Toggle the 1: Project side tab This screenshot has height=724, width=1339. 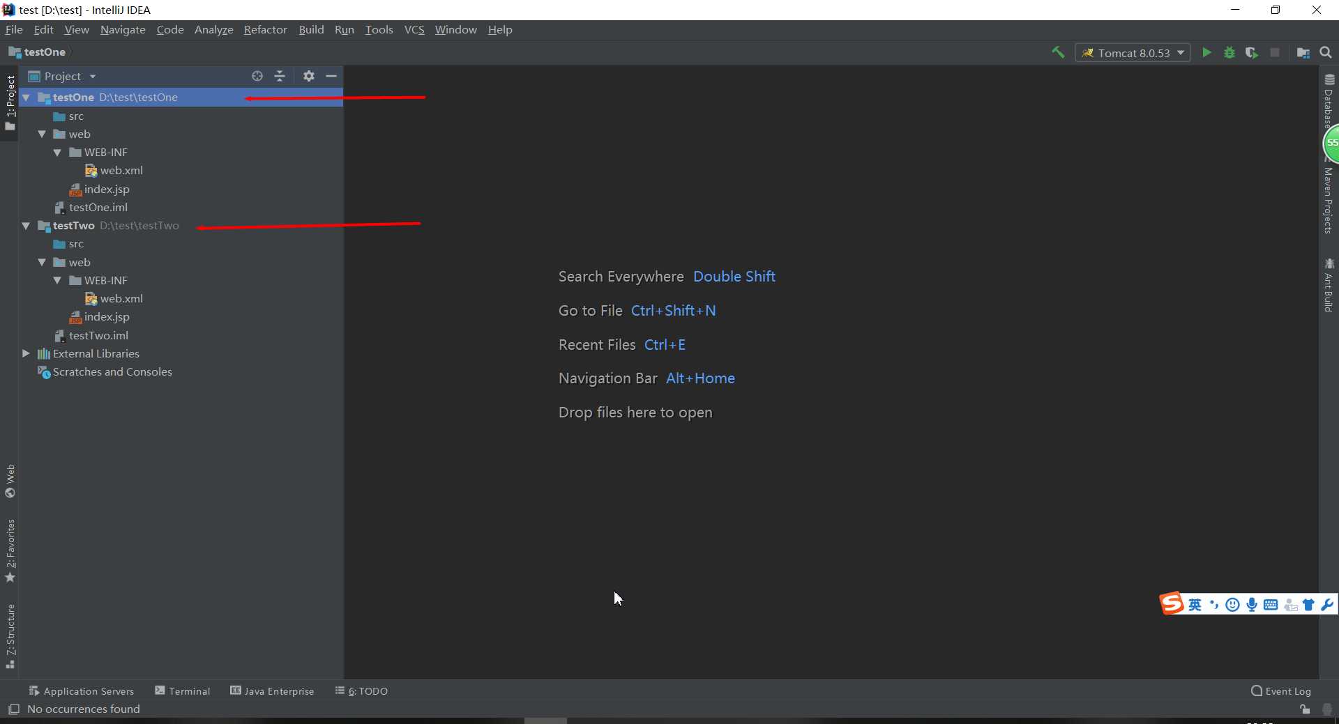(x=10, y=103)
